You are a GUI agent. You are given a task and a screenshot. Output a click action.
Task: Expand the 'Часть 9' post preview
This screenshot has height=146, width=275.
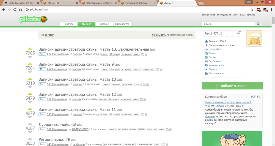tap(42, 69)
